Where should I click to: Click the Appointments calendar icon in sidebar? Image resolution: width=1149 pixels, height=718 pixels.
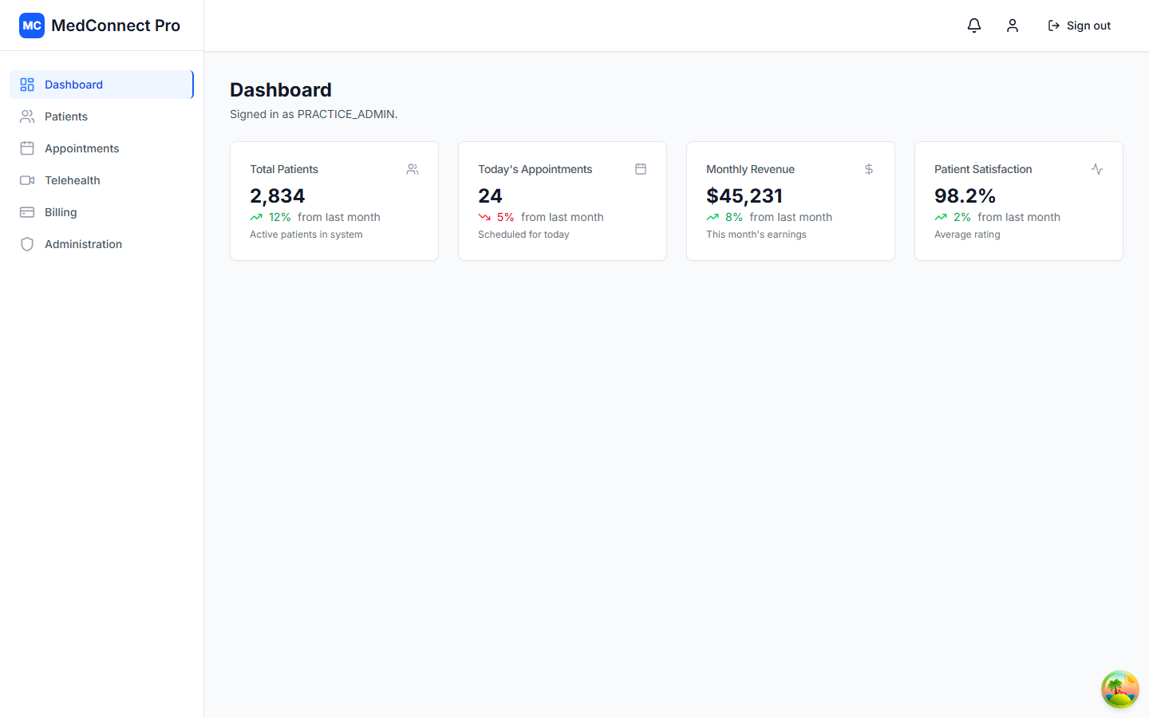[27, 148]
